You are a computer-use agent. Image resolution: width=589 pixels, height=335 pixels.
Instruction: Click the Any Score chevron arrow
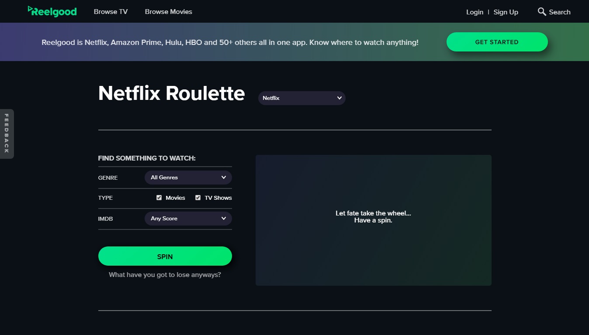click(224, 219)
